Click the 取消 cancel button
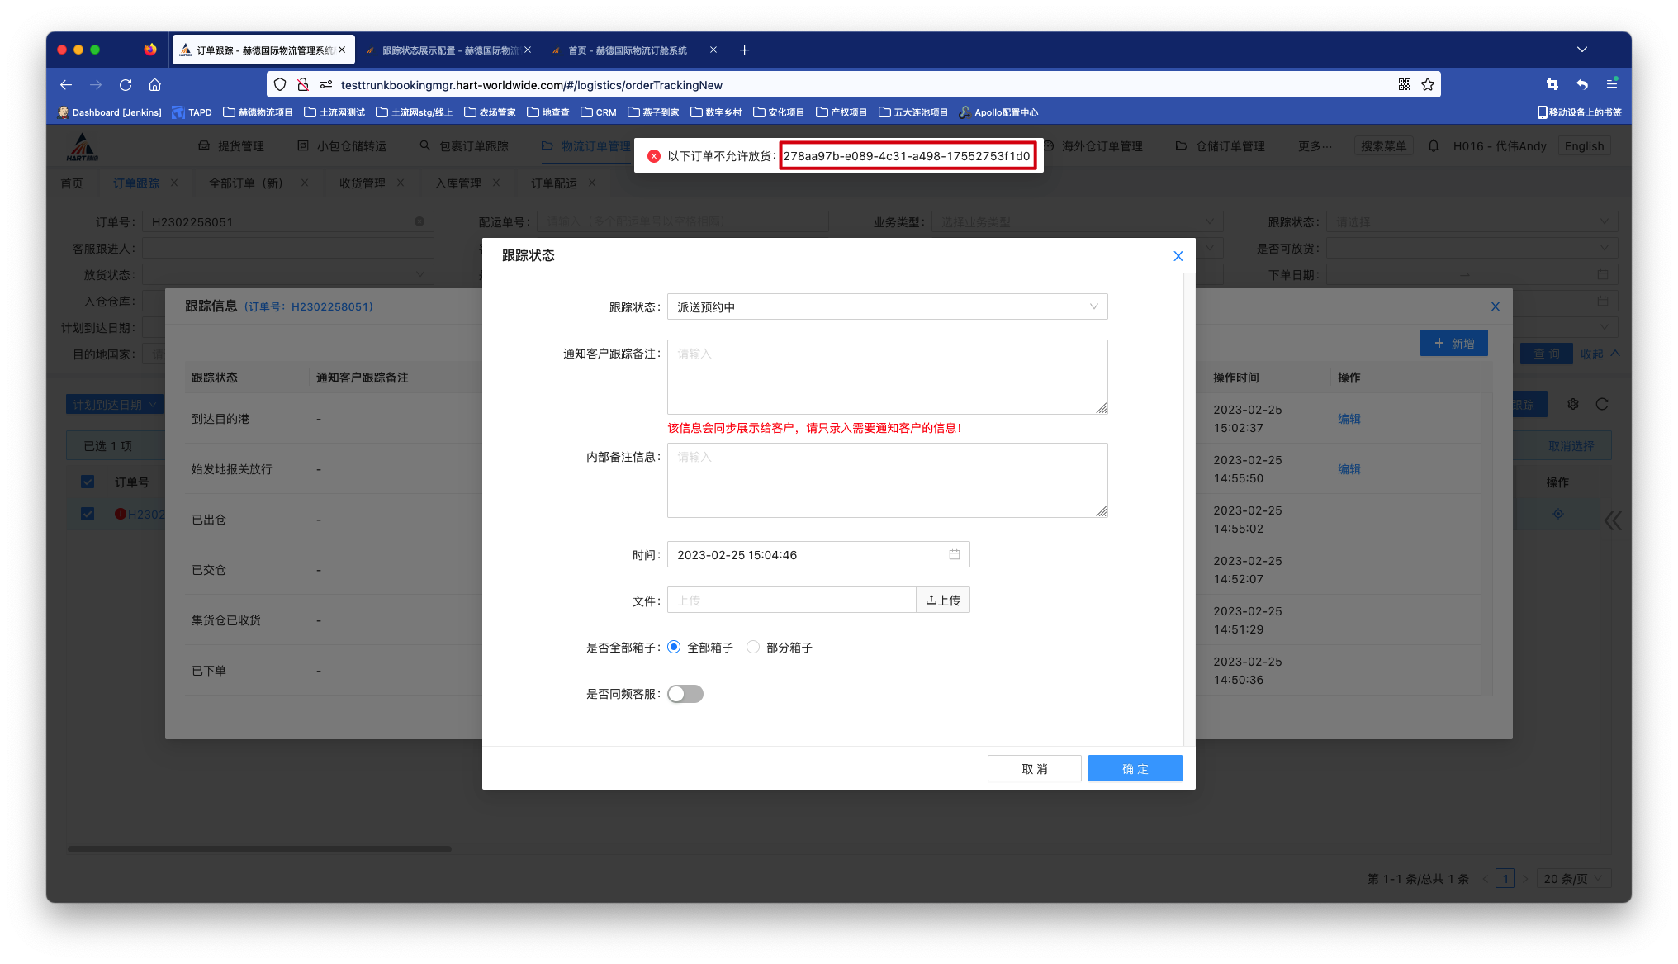This screenshot has height=964, width=1678. tap(1034, 769)
